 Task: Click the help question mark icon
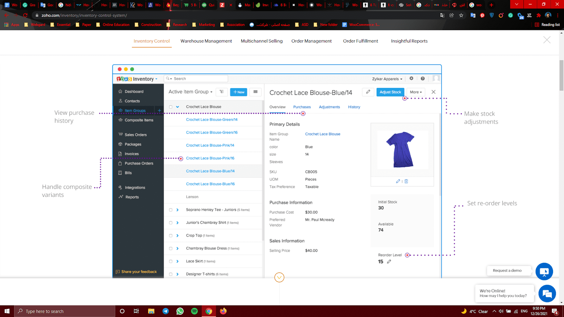[423, 79]
